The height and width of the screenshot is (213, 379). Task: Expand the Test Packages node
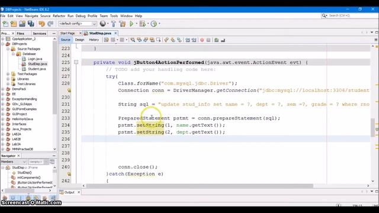pyautogui.click(x=8, y=74)
